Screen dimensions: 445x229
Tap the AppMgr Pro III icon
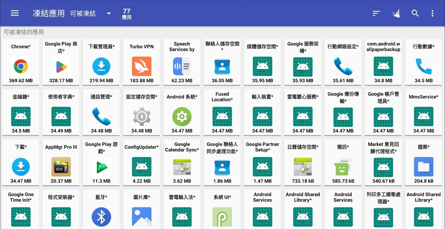61,167
